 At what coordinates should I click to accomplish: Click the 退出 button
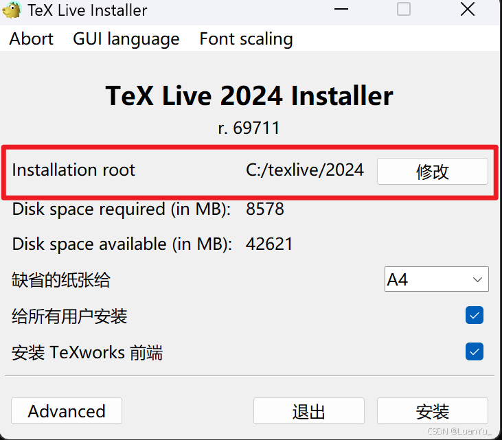(x=308, y=411)
